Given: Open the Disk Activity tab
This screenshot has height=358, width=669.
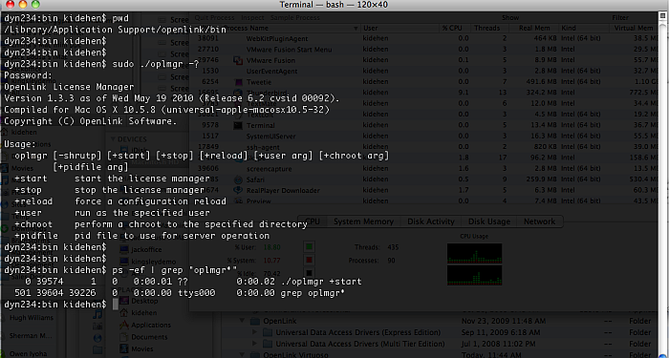Looking at the screenshot, I should (x=431, y=221).
